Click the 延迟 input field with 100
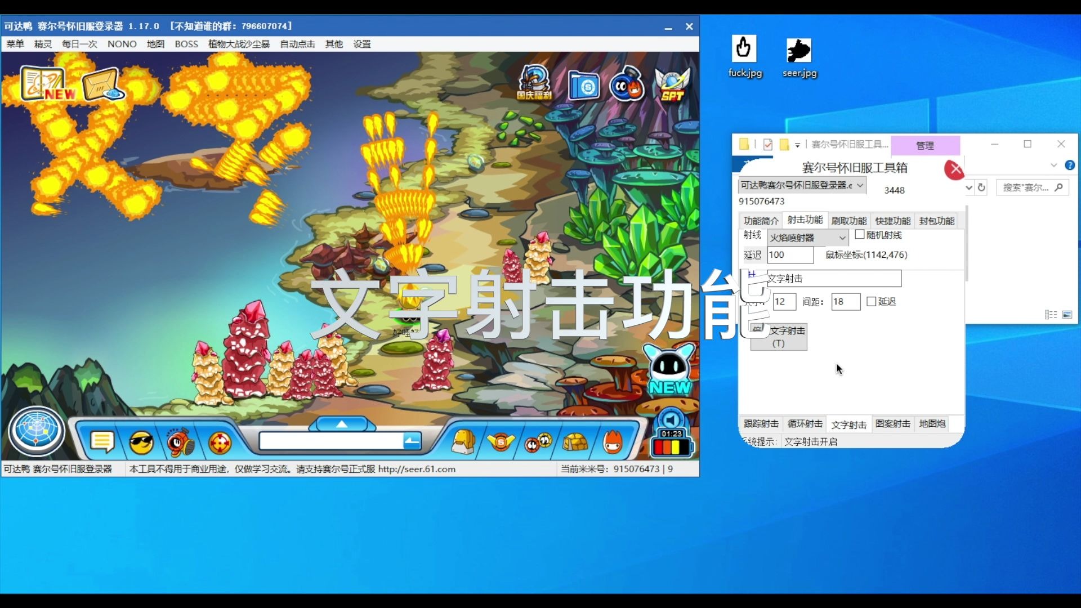This screenshot has height=608, width=1081. [x=790, y=254]
